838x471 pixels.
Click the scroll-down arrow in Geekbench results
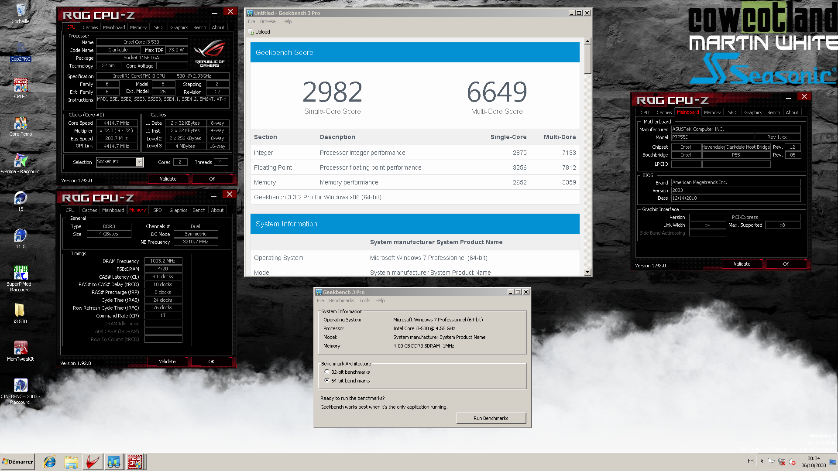pos(587,272)
